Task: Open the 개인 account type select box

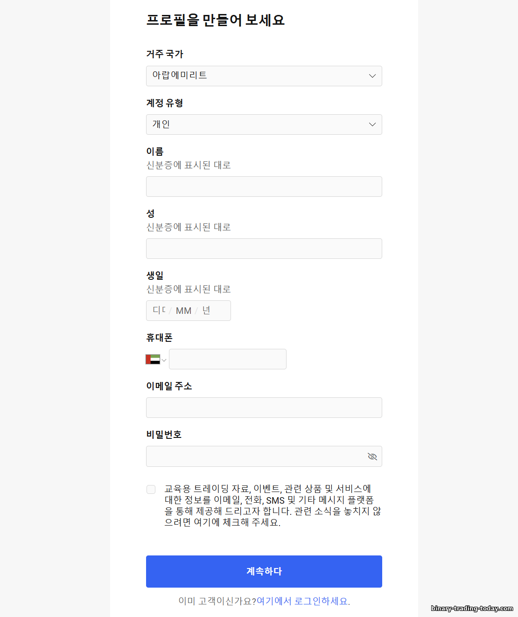Action: (257, 125)
